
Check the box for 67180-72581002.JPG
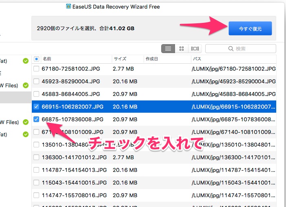37,69
